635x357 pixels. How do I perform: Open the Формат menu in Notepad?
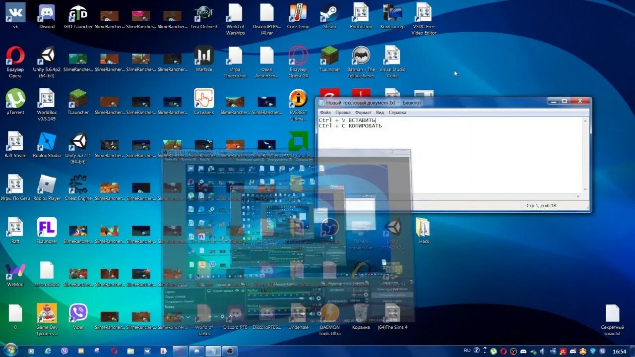(363, 113)
